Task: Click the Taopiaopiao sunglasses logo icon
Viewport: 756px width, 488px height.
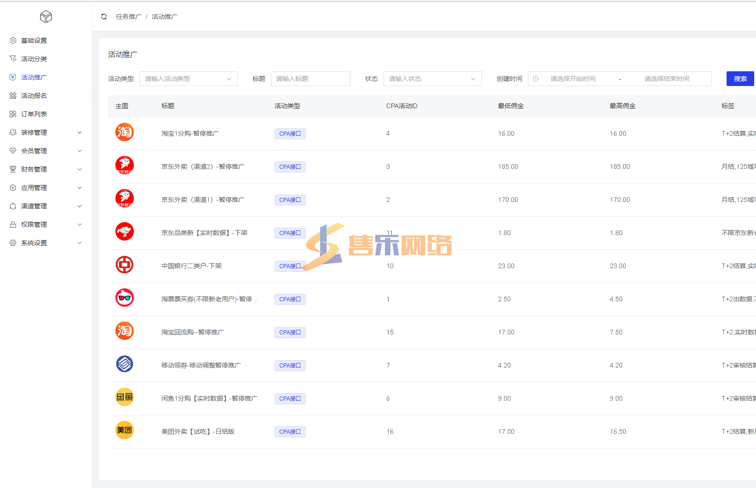Action: point(124,298)
